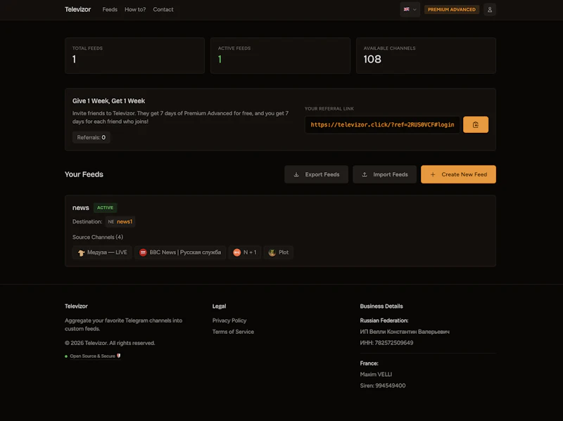Click the BBC News channel avatar
The image size is (563, 421).
[x=143, y=252]
